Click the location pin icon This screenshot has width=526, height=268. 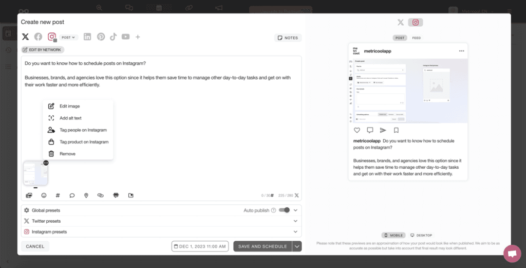point(86,195)
